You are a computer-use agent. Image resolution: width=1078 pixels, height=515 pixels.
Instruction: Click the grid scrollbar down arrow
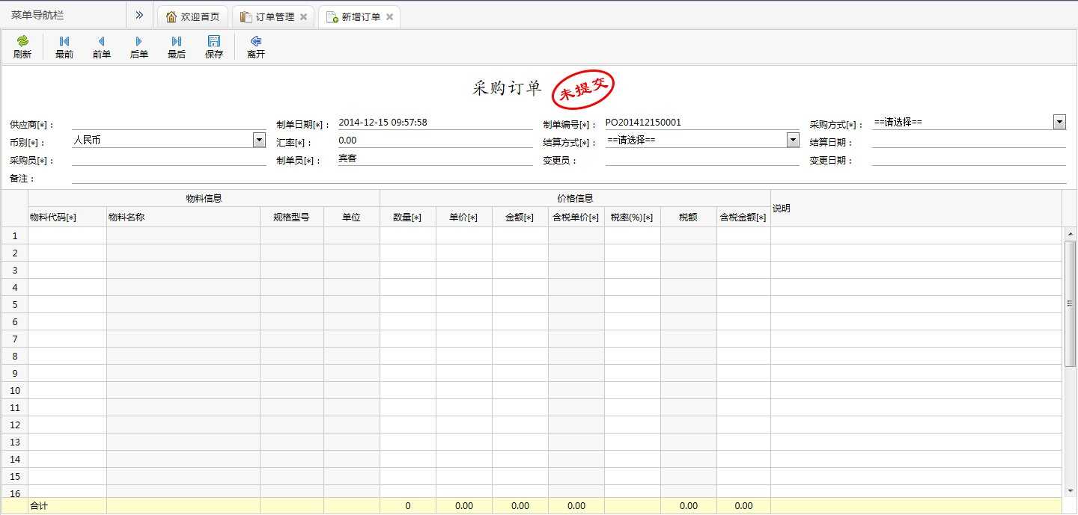[1071, 490]
